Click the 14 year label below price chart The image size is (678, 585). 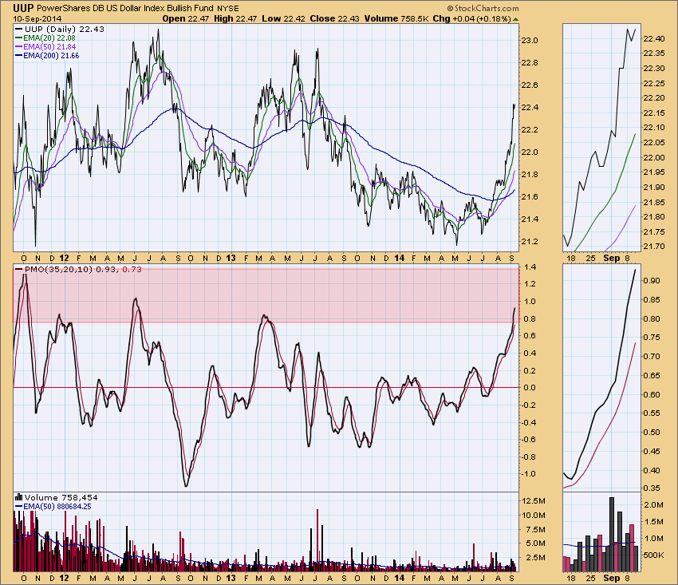coord(399,259)
